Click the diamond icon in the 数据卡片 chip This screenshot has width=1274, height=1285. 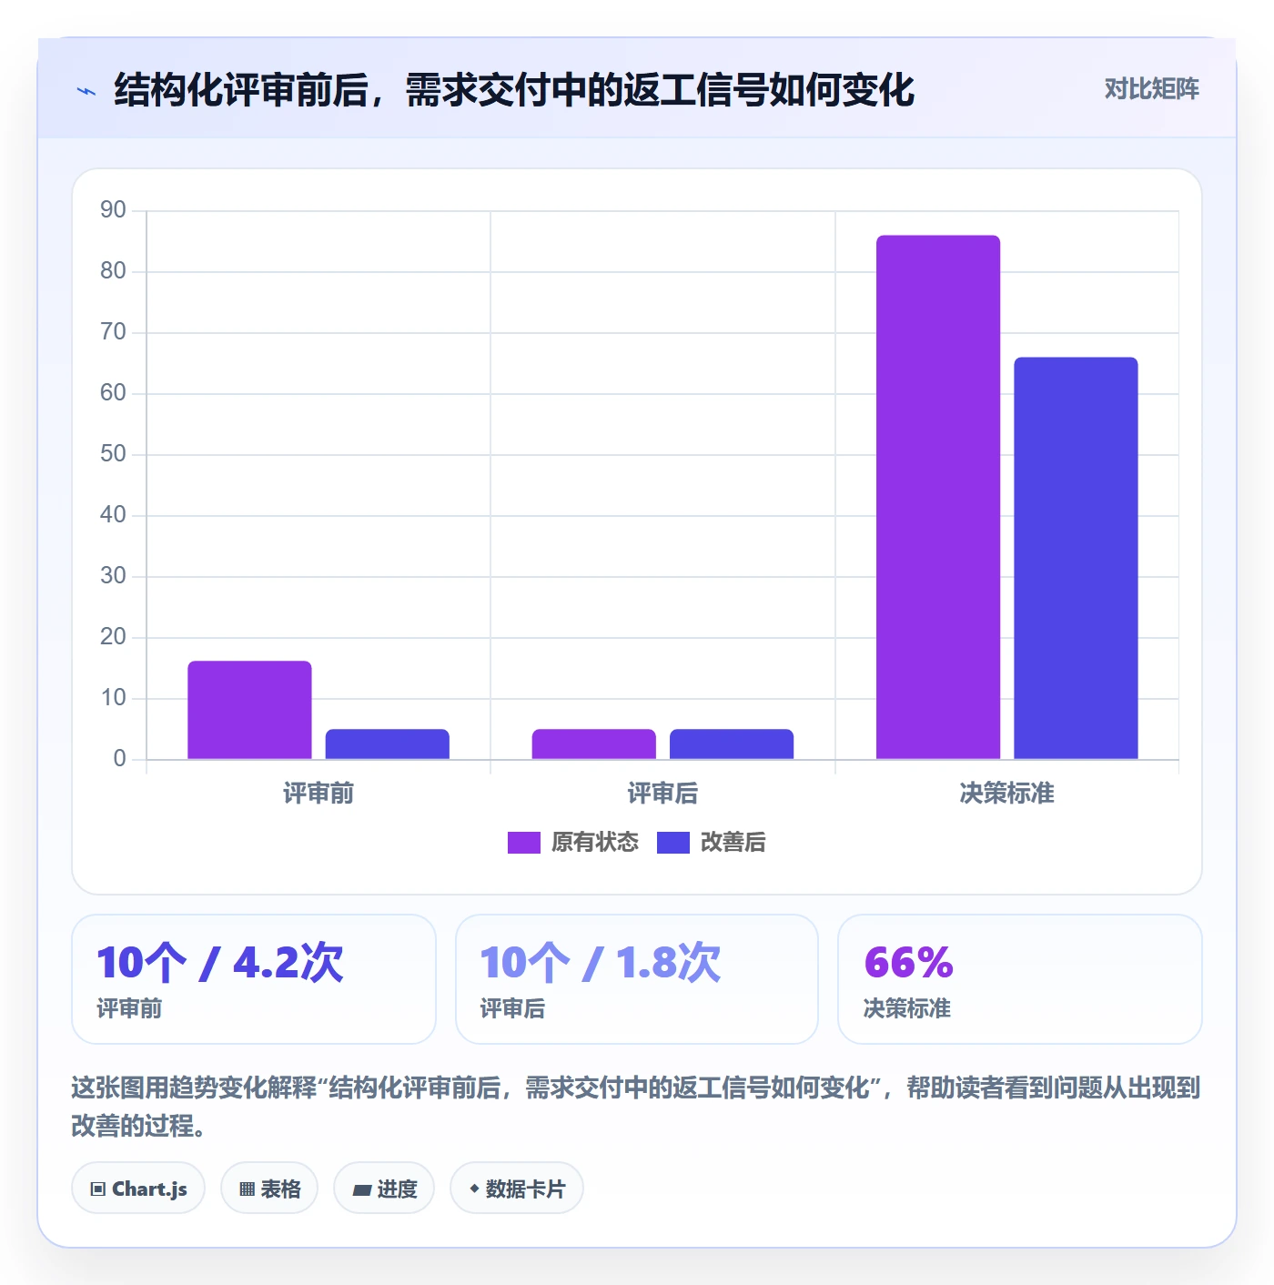[474, 1189]
